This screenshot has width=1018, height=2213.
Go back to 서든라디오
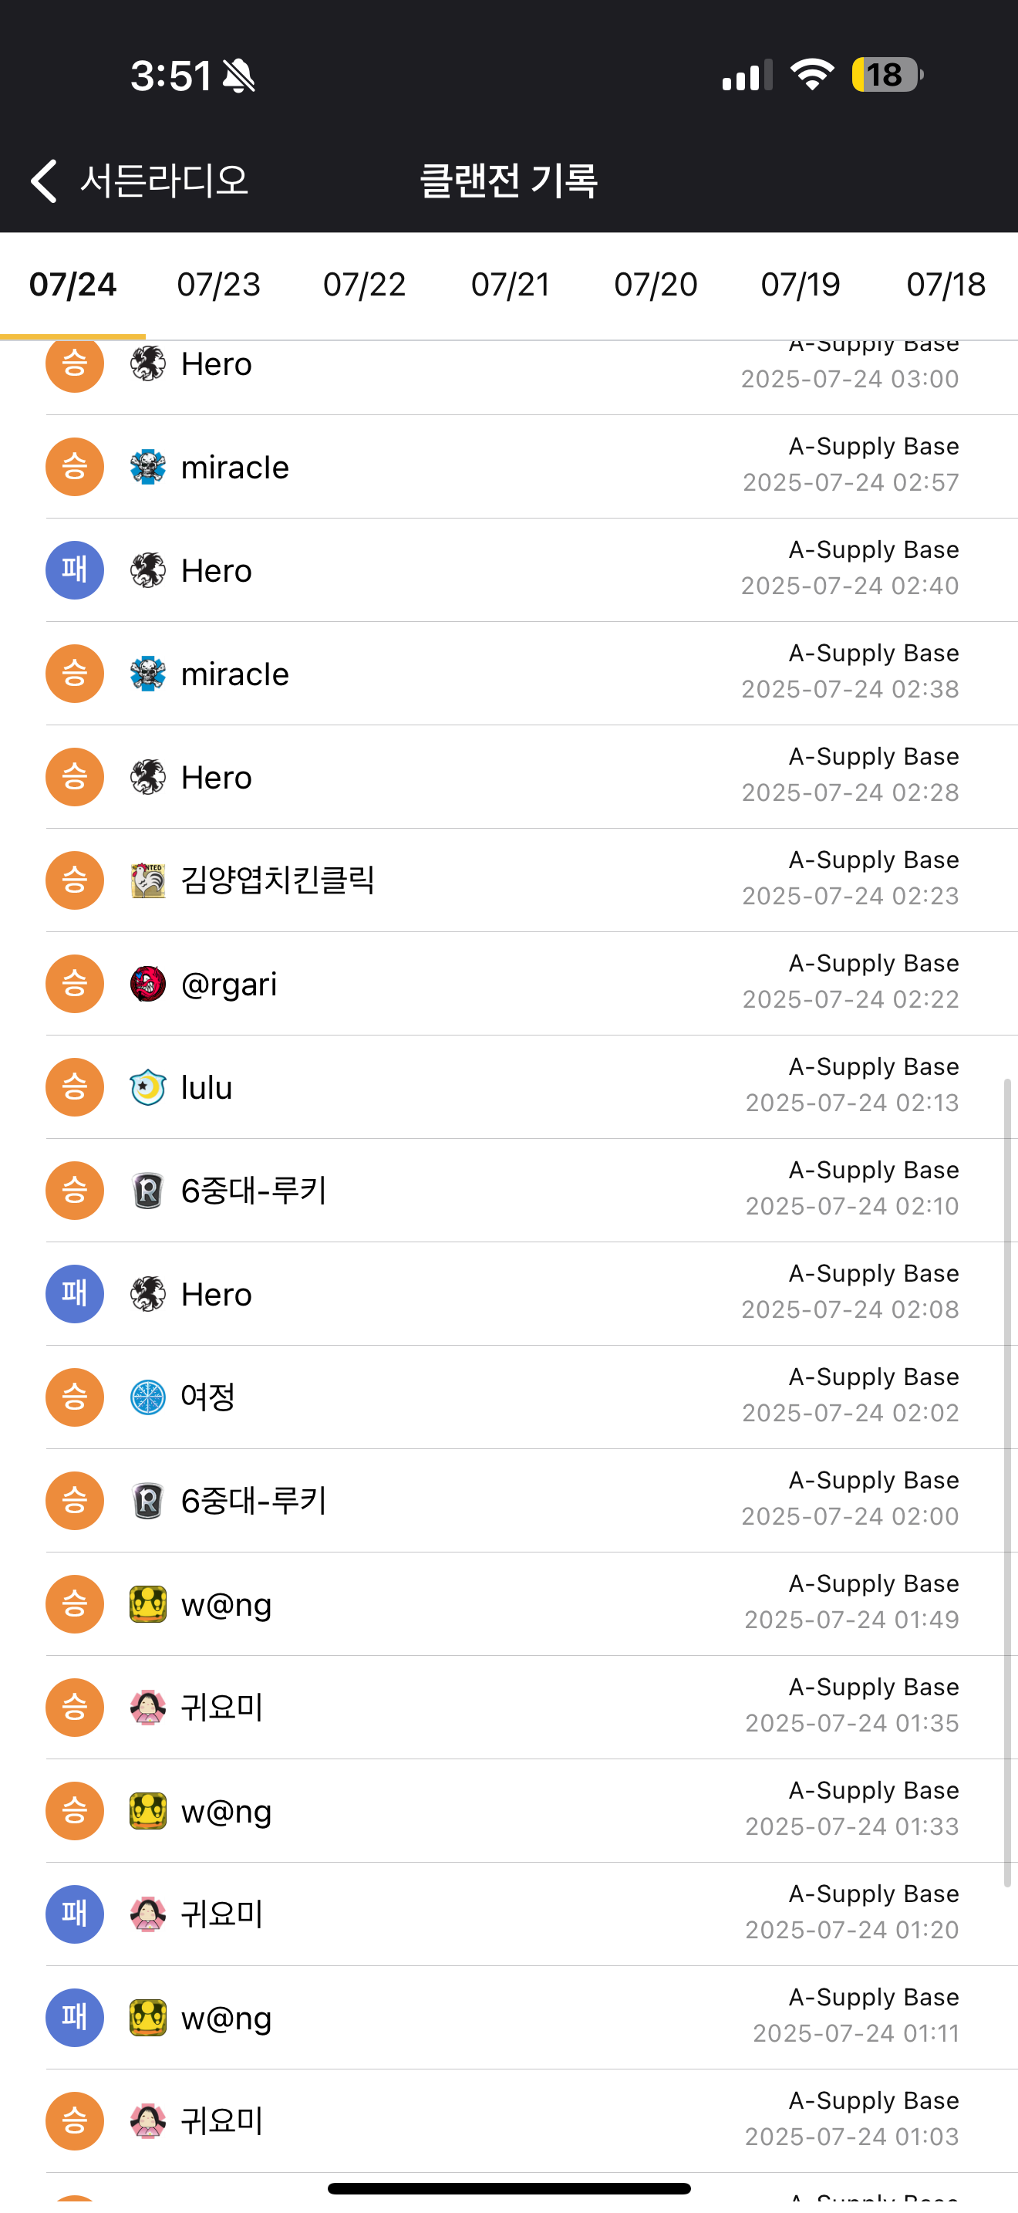pyautogui.click(x=163, y=181)
